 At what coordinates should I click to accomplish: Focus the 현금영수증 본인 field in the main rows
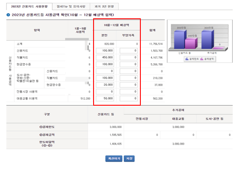click(105, 64)
